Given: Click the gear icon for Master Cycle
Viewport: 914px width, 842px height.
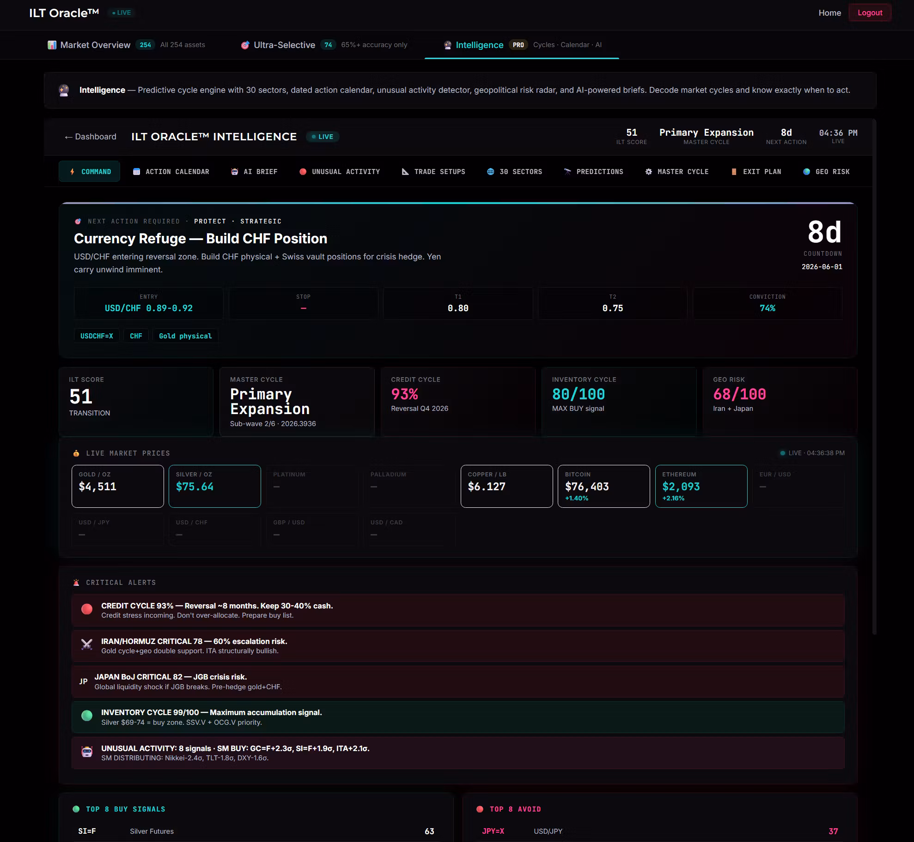Looking at the screenshot, I should pyautogui.click(x=648, y=172).
